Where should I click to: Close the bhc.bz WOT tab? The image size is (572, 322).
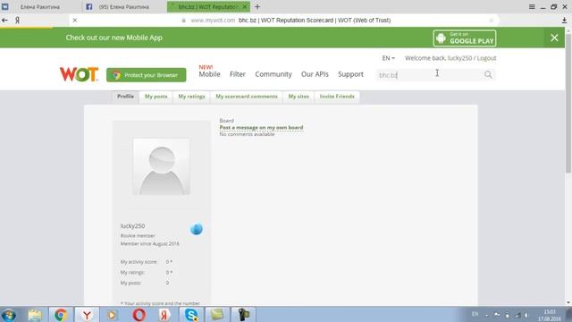(x=245, y=6)
